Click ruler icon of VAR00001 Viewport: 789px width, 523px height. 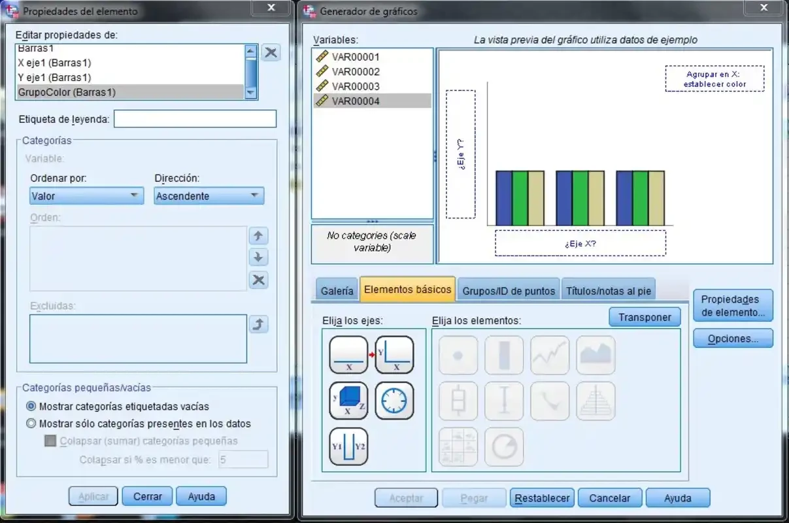pyautogui.click(x=322, y=57)
